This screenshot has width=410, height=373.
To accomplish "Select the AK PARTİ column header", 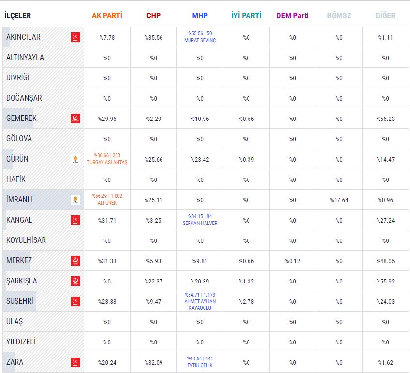I will click(107, 16).
